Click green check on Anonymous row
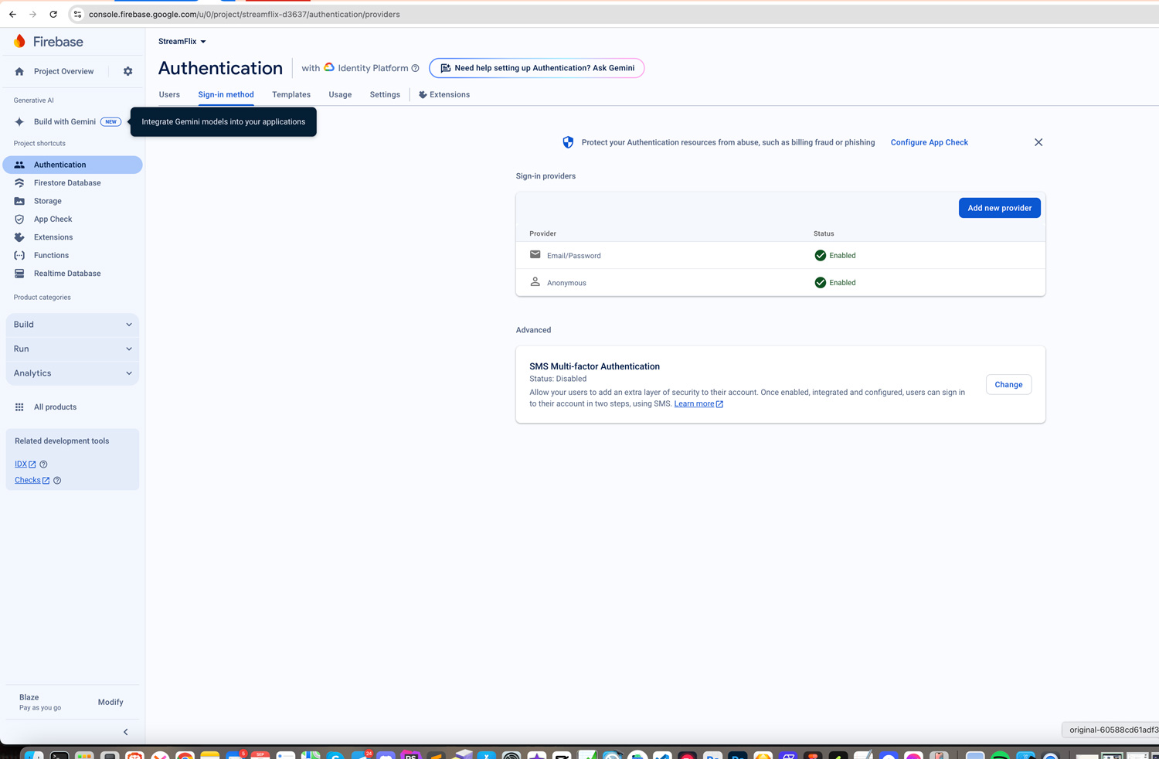This screenshot has height=759, width=1159. click(x=821, y=283)
